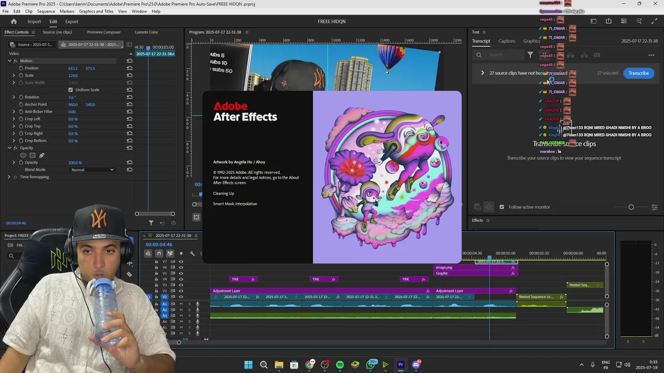Reset the Position parameter
The image size is (664, 373).
[x=129, y=68]
